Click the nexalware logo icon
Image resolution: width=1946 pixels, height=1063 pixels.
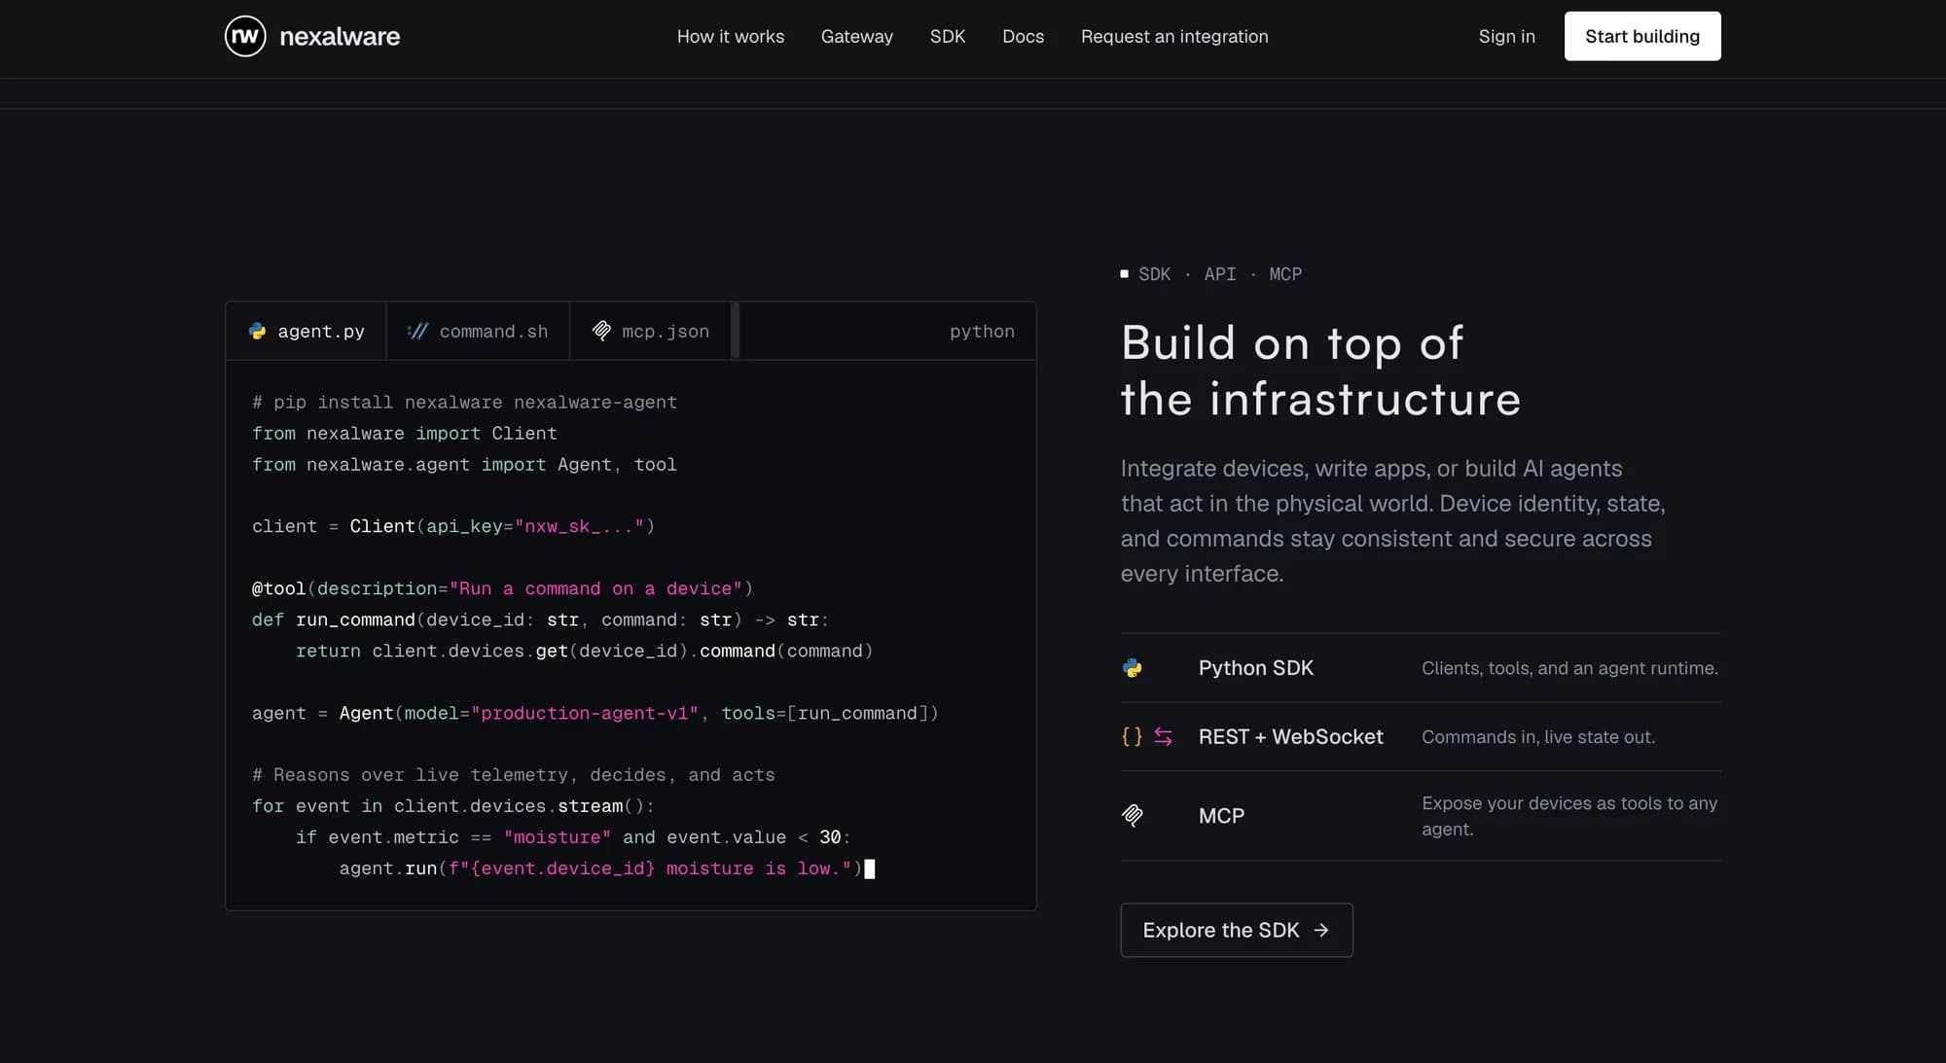245,36
